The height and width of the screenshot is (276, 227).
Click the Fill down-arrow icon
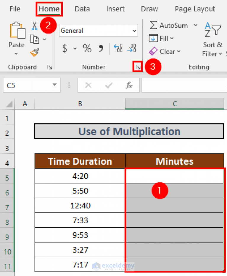(x=153, y=38)
